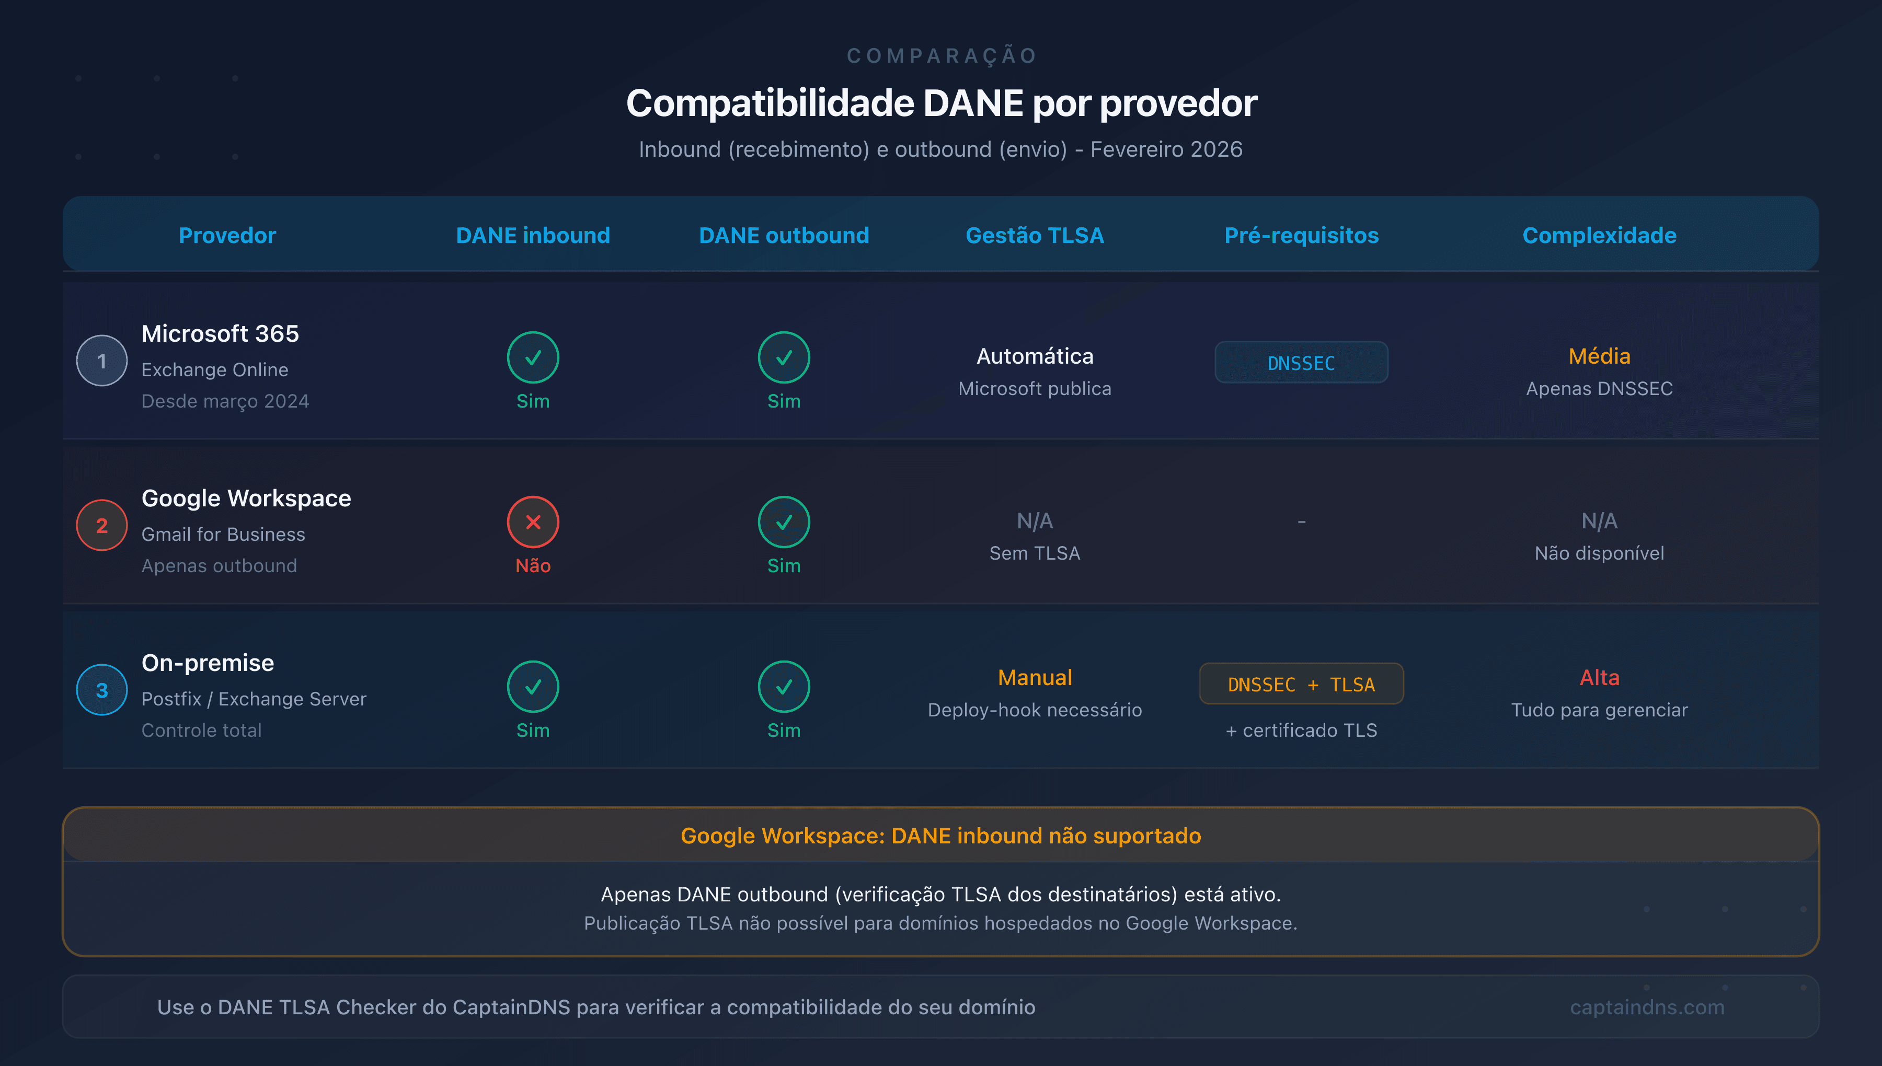1882x1066 pixels.
Task: Expand the Google Workspace inbound warning panel
Action: tap(940, 836)
